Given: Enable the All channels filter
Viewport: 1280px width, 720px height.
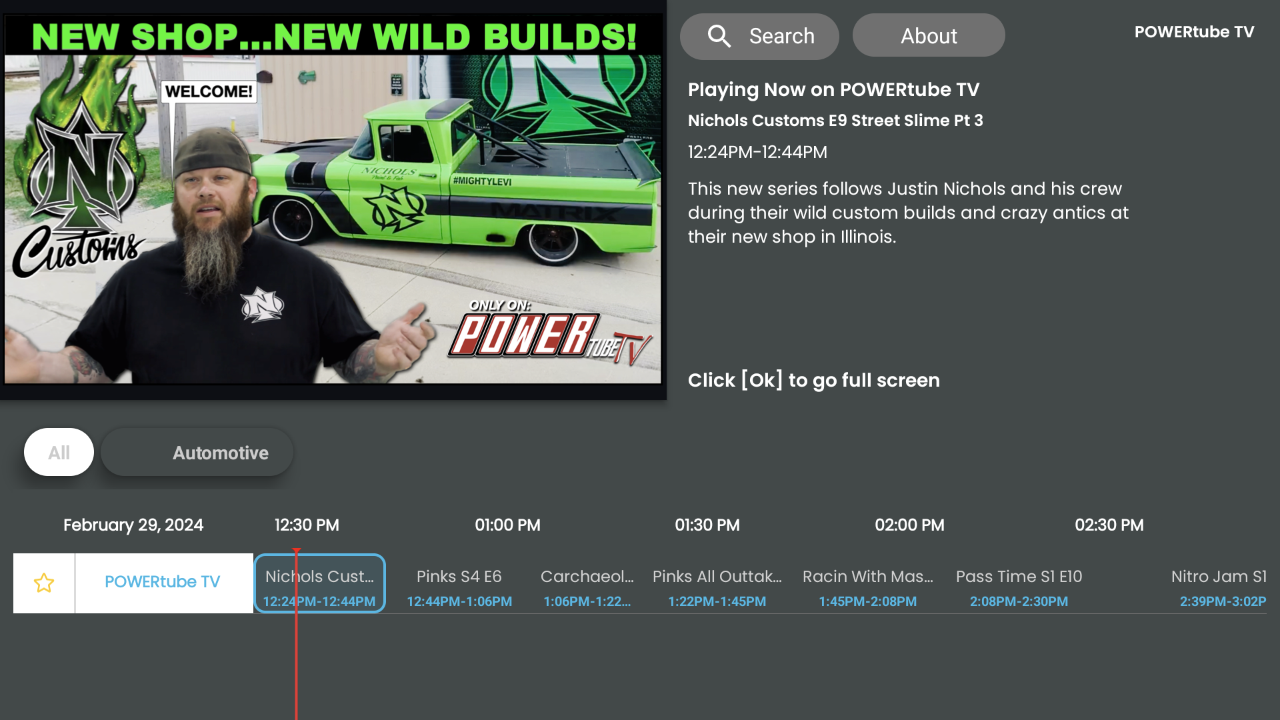Looking at the screenshot, I should point(58,451).
